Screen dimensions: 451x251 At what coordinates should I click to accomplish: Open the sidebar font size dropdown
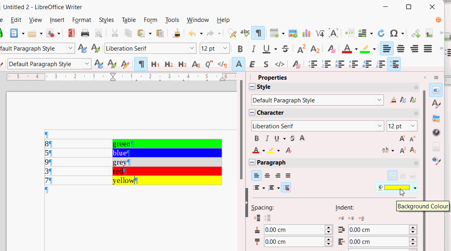pyautogui.click(x=413, y=126)
